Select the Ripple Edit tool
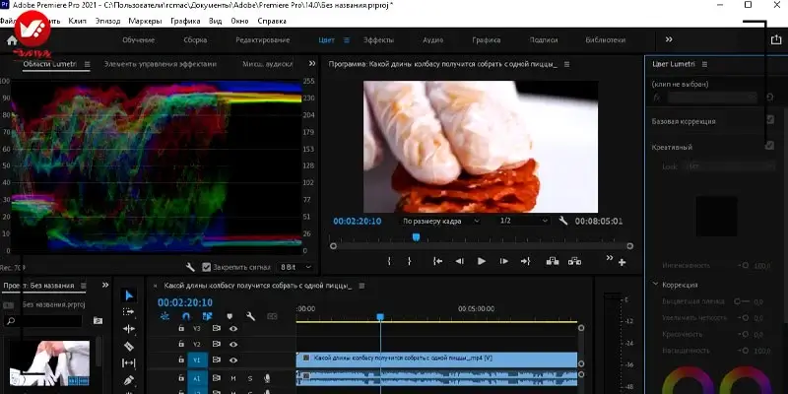This screenshot has width=788, height=394. (129, 329)
